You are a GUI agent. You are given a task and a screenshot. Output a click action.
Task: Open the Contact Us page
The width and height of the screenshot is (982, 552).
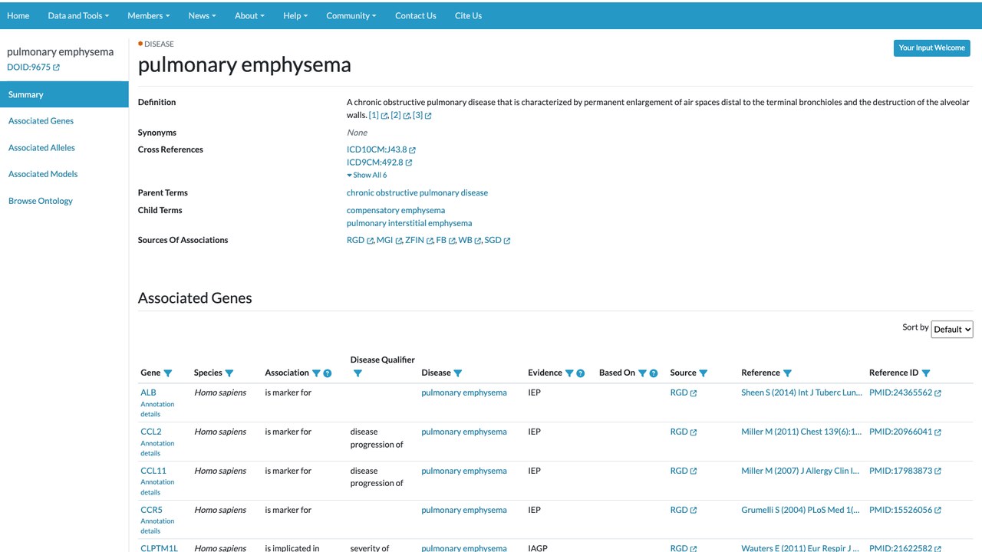pyautogui.click(x=416, y=15)
